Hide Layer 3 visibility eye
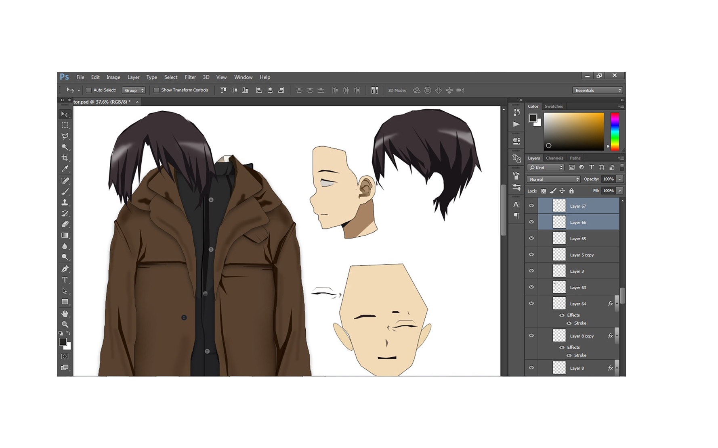Image resolution: width=718 pixels, height=448 pixels. point(531,271)
